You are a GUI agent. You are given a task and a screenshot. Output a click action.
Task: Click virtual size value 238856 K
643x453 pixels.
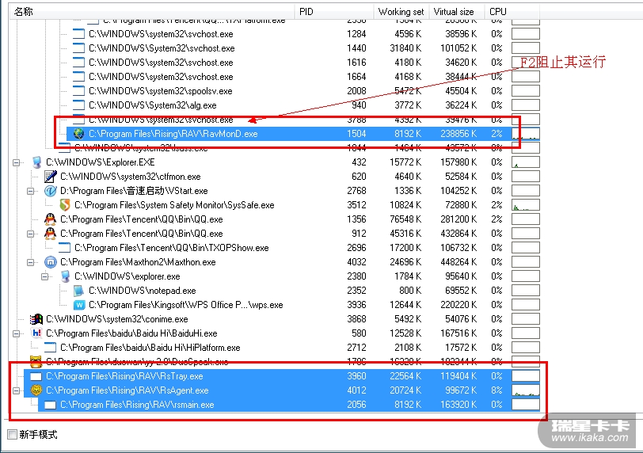coord(458,134)
